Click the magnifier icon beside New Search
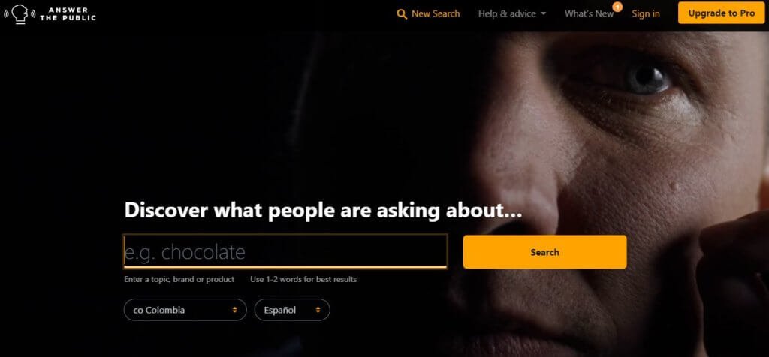Image resolution: width=769 pixels, height=357 pixels. (x=402, y=14)
